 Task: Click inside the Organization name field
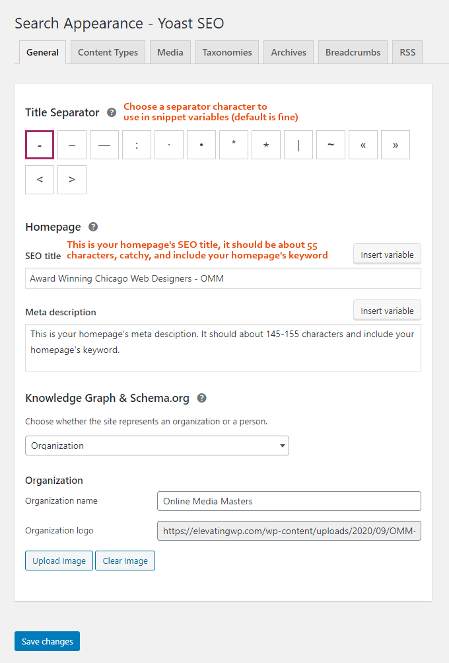point(289,501)
